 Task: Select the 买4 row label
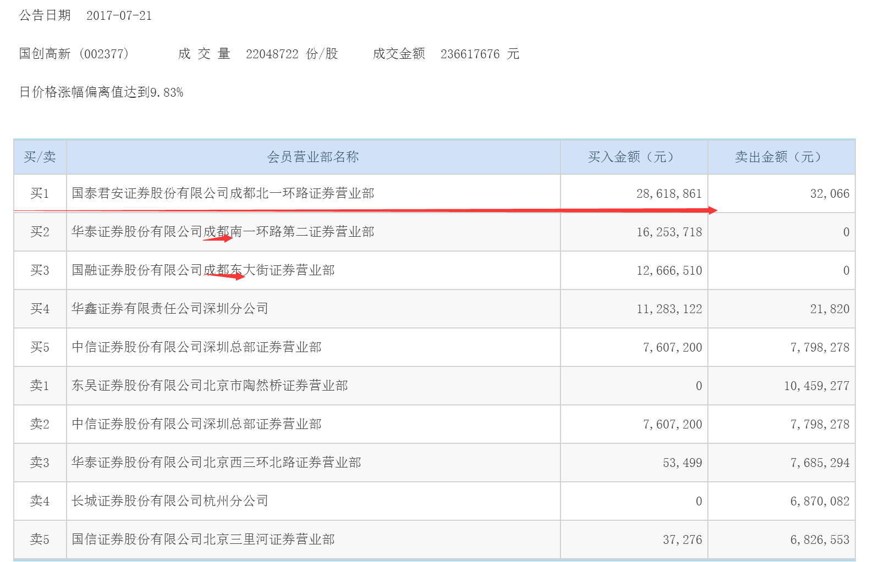[x=40, y=309]
